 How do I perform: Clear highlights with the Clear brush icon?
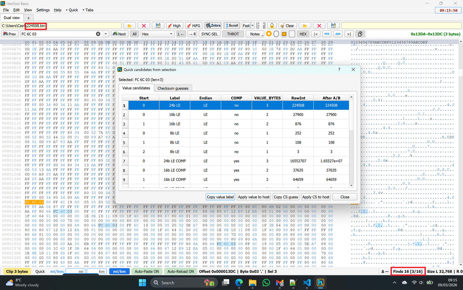pyautogui.click(x=287, y=25)
